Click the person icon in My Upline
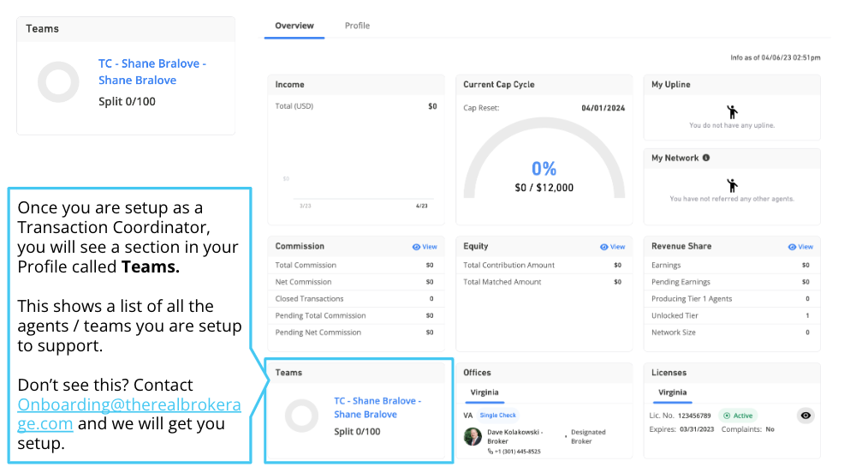Viewport: 850px width, 473px height. [x=731, y=111]
